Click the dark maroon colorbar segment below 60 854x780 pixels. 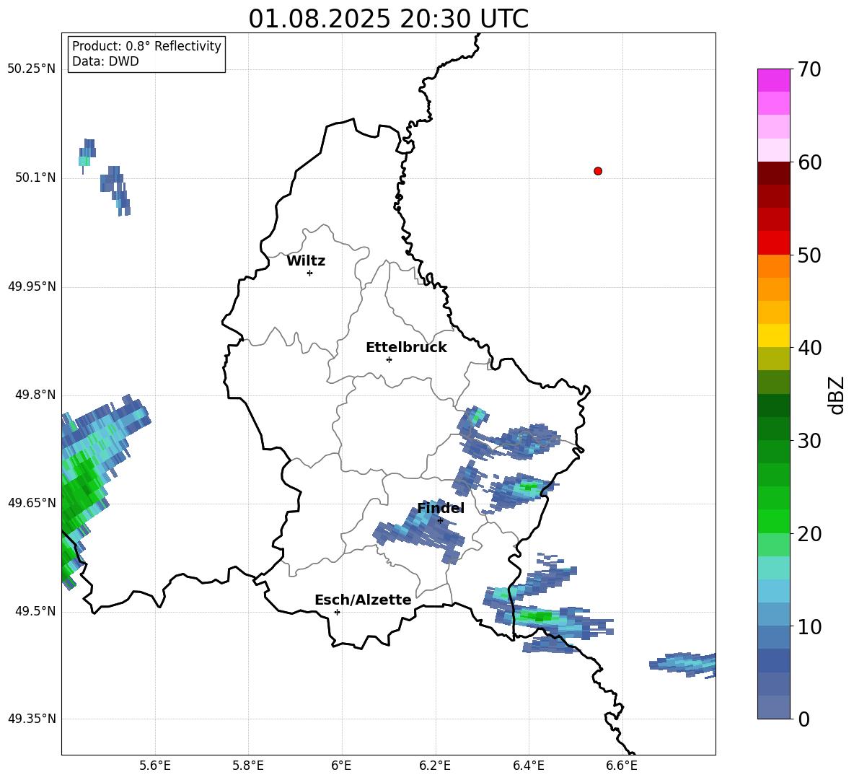(x=773, y=173)
